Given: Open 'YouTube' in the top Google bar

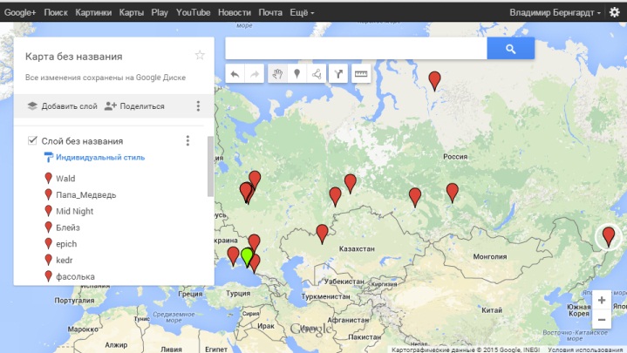Looking at the screenshot, I should [x=193, y=13].
